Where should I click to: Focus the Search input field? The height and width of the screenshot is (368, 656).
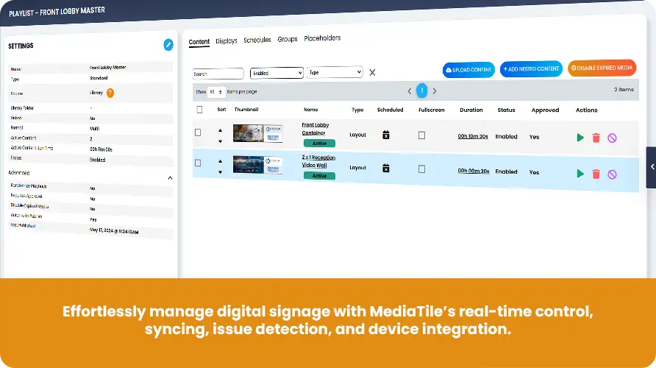[x=218, y=74]
